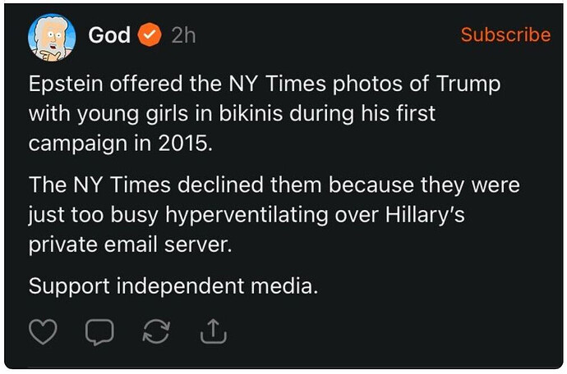Like the post with the heart icon

[x=43, y=331]
